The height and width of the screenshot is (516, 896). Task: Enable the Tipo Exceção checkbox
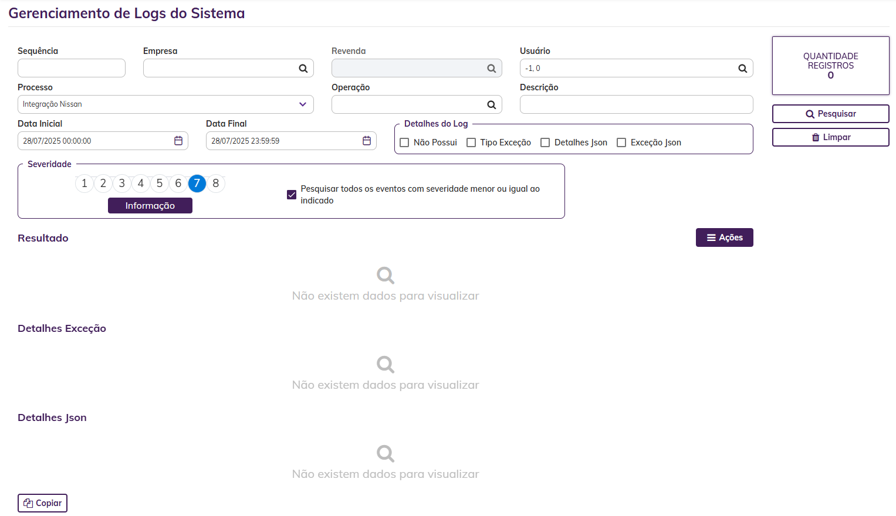point(471,142)
